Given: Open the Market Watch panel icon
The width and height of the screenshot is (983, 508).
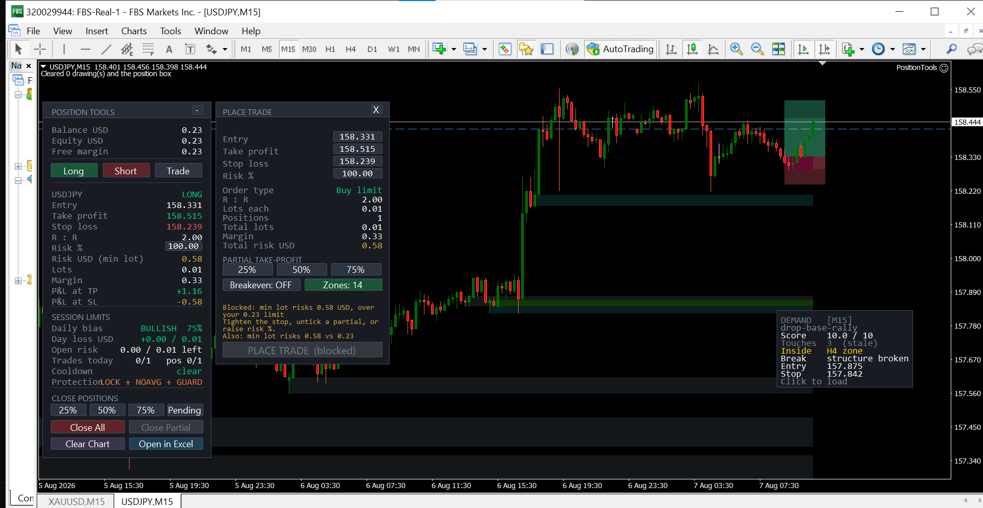Looking at the screenshot, I should (x=505, y=49).
